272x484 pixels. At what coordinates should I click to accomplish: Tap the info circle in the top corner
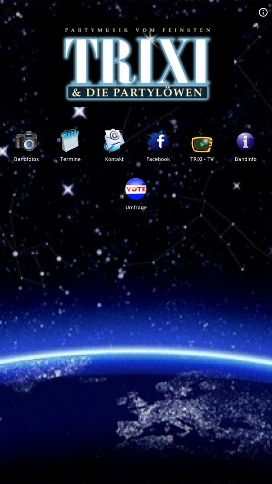point(263,12)
